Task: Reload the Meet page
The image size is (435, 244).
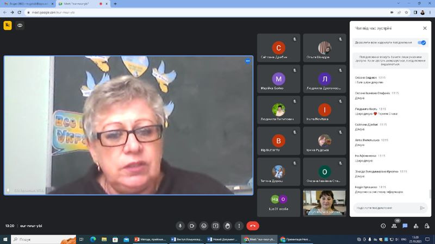Action: pos(19,12)
